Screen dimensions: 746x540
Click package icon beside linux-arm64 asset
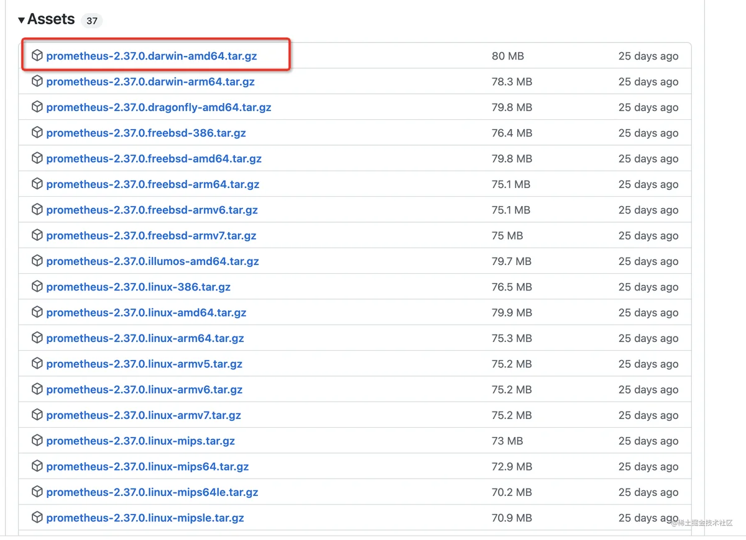coord(37,338)
